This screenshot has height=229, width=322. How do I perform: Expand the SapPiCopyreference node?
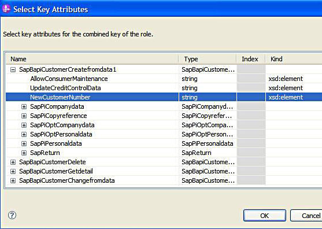[x=24, y=116]
